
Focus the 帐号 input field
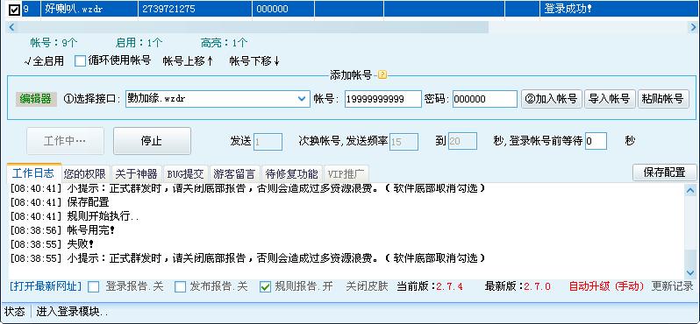[x=382, y=99]
